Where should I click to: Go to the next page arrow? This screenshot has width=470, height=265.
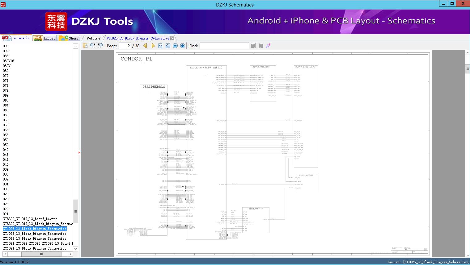[153, 46]
